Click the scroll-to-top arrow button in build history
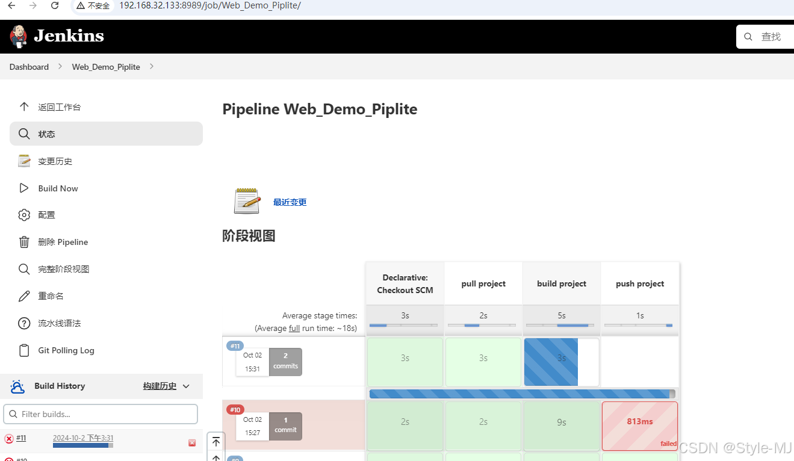 tap(216, 442)
